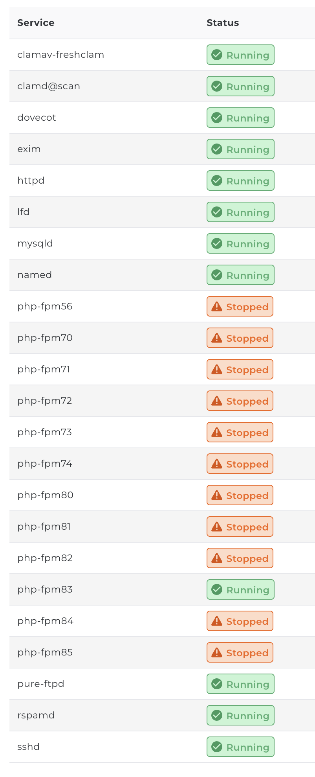315x777 pixels.
Task: Click the Running status badge for exim
Action: coord(240,149)
